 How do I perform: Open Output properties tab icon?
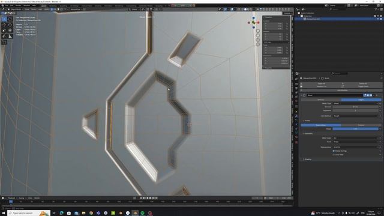tap(296, 88)
